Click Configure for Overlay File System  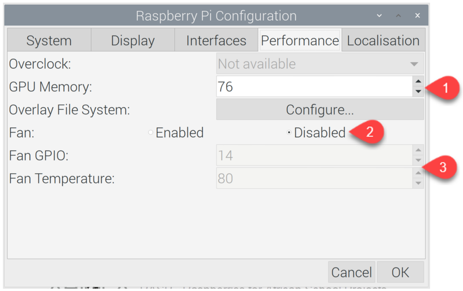tap(320, 110)
